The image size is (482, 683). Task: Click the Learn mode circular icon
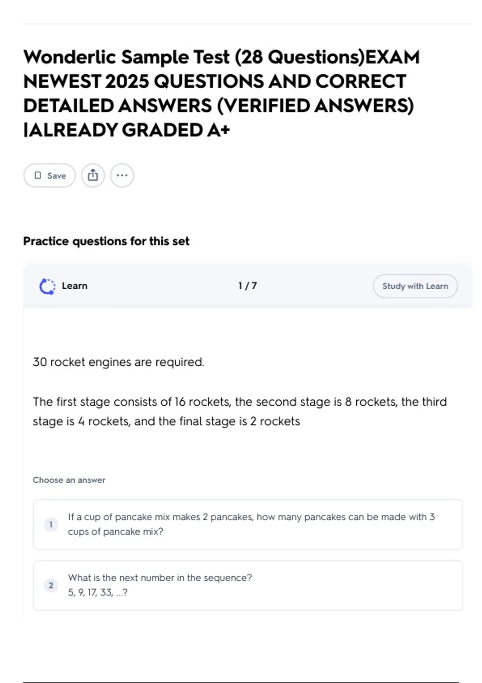pos(47,286)
